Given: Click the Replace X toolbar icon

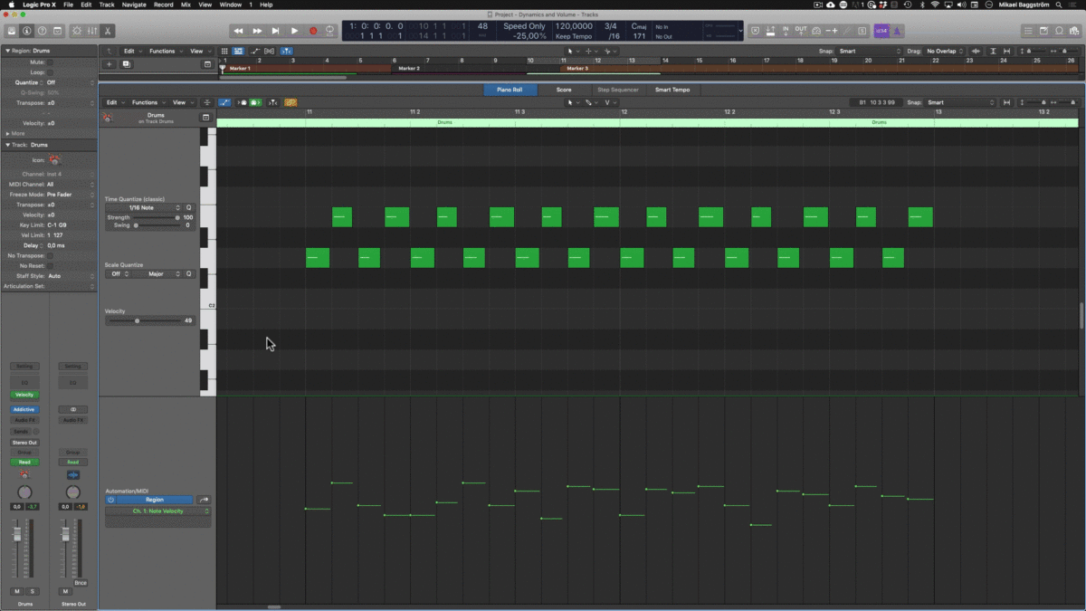Looking at the screenshot, I should [755, 31].
